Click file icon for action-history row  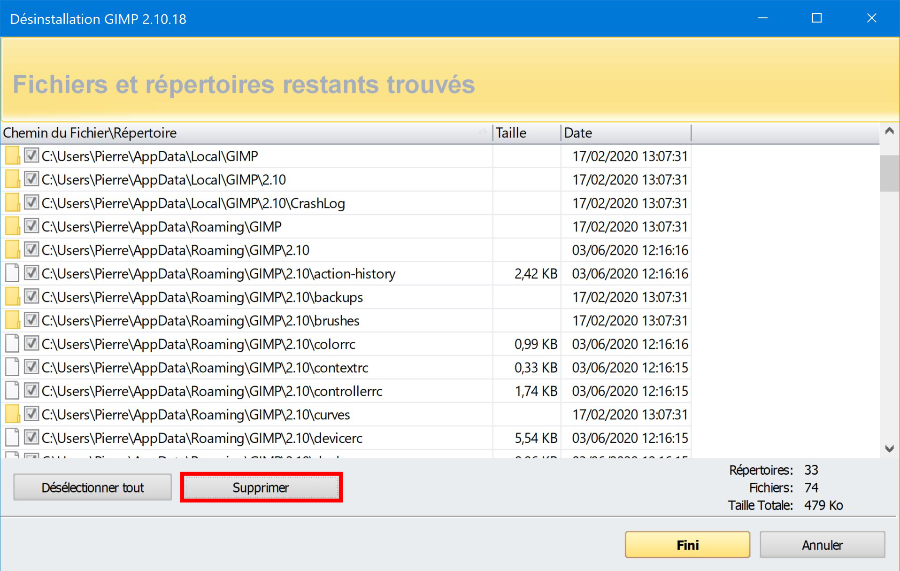coord(12,273)
